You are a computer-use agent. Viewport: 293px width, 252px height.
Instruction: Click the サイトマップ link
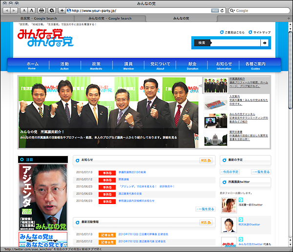[x=261, y=32]
